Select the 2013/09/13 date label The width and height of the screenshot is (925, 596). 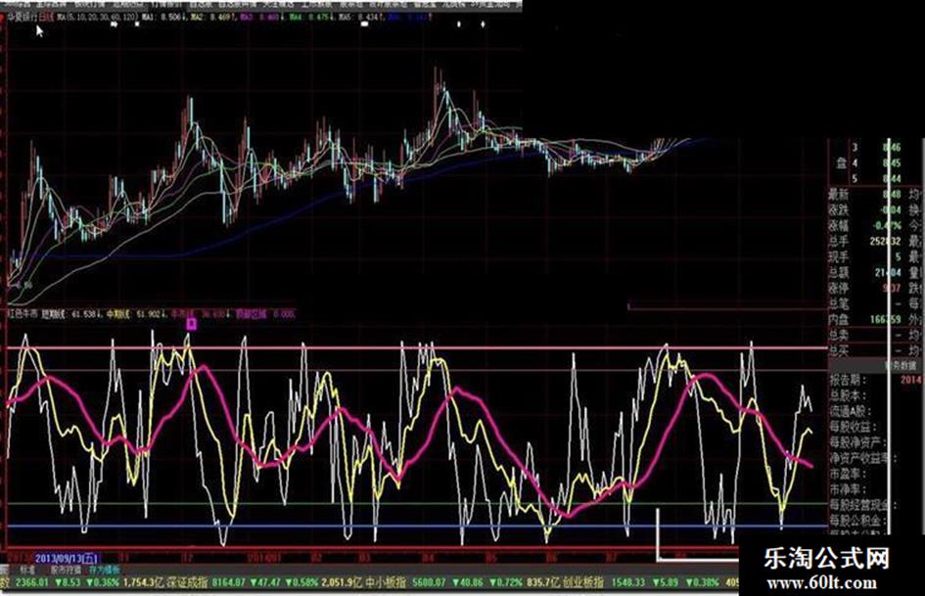pos(67,557)
